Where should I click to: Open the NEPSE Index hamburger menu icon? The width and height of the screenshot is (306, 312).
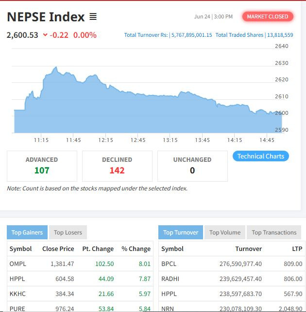point(93,17)
